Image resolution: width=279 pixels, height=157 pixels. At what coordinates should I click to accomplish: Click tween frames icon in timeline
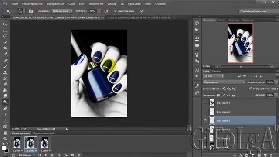pos(66,155)
